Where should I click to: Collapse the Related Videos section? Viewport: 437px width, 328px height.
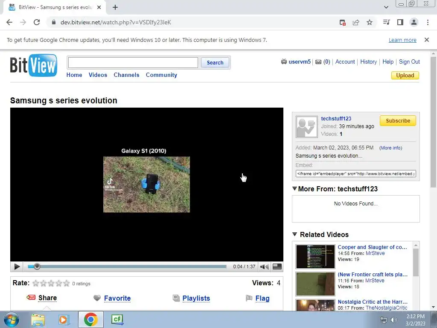tap(294, 234)
